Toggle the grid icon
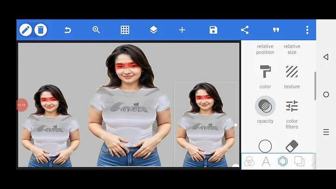The width and height of the screenshot is (336, 189). point(125,30)
